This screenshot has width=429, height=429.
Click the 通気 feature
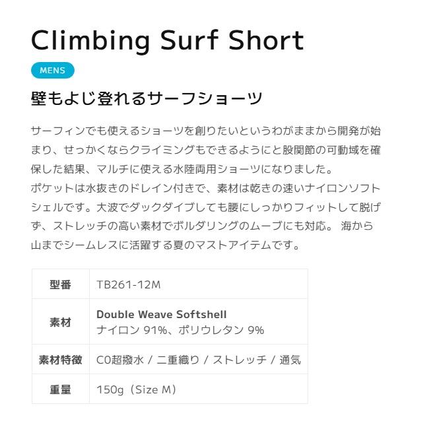point(290,360)
